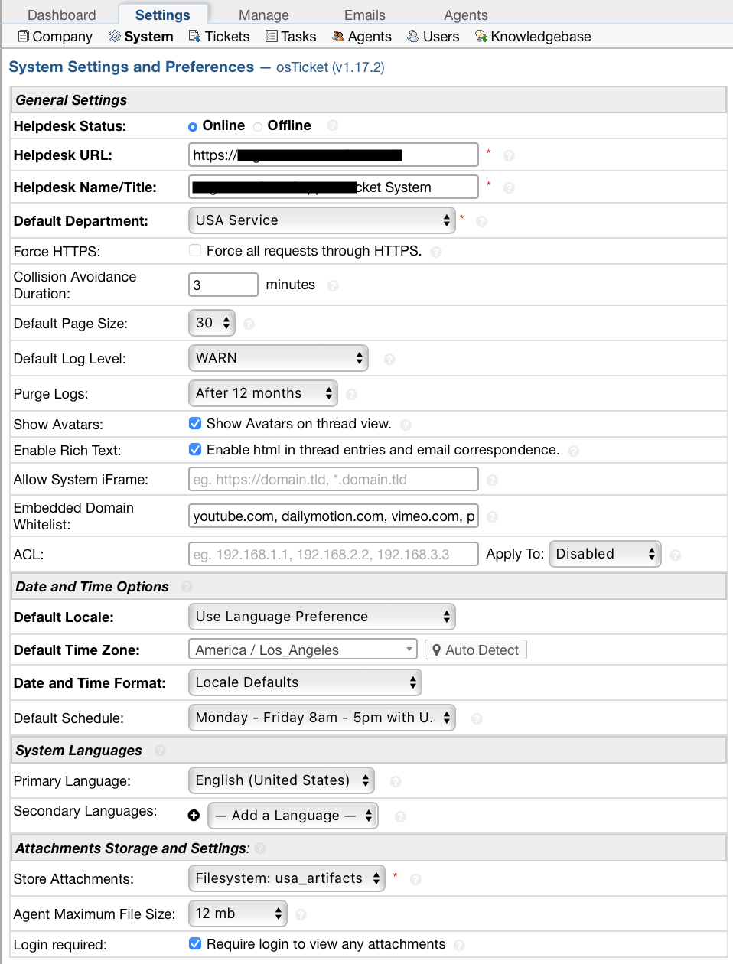Open help tip for Helpdesk URL
Screen dimensions: 733x964
(x=509, y=156)
